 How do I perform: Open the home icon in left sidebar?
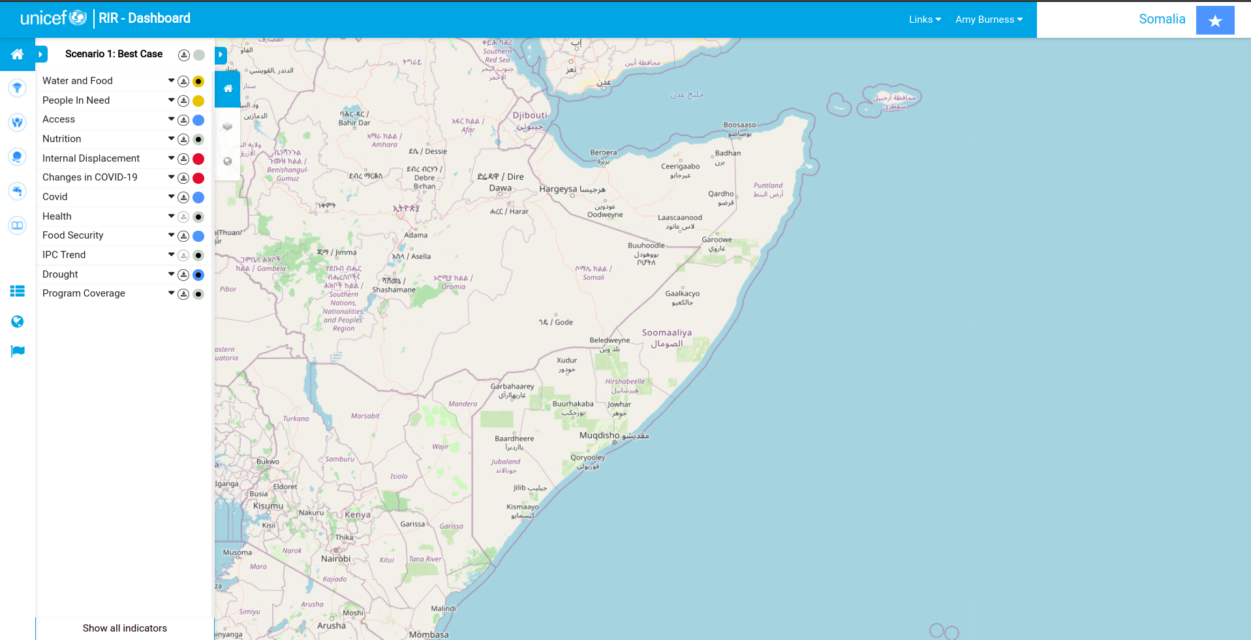[18, 54]
